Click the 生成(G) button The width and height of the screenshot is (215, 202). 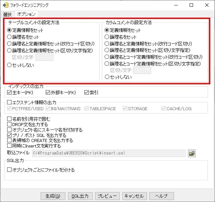coord(52,196)
